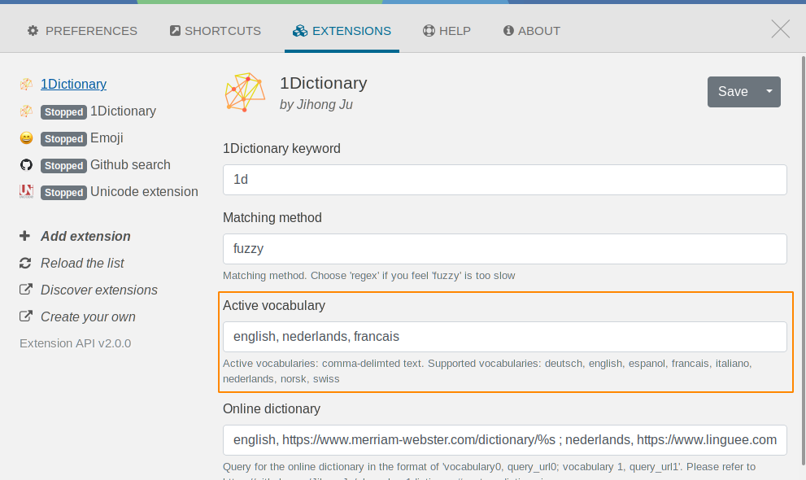Focus the Matching method field
806x480 pixels.
click(505, 249)
